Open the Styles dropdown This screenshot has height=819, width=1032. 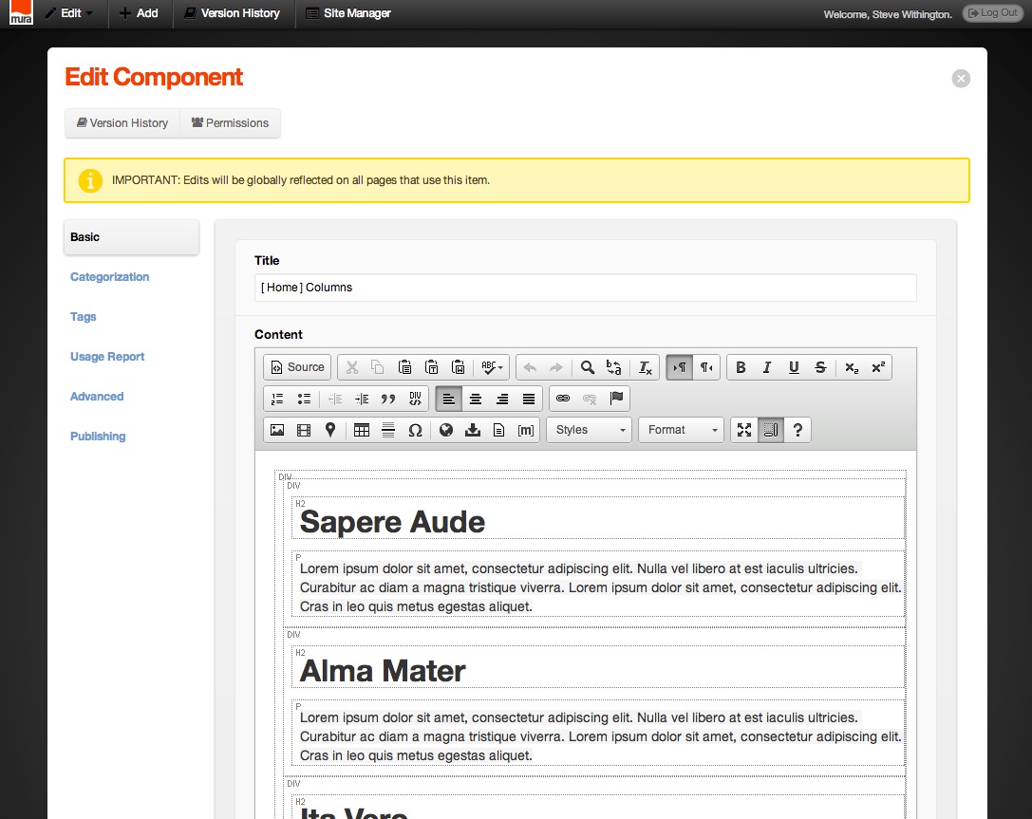tap(589, 430)
